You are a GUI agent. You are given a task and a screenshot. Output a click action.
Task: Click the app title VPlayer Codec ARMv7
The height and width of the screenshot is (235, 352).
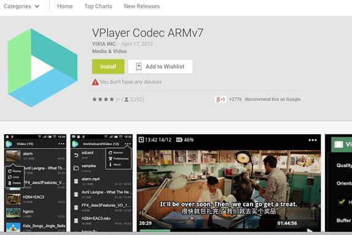[147, 32]
